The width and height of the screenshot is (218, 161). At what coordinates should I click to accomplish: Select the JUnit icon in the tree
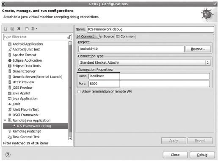point(10,104)
